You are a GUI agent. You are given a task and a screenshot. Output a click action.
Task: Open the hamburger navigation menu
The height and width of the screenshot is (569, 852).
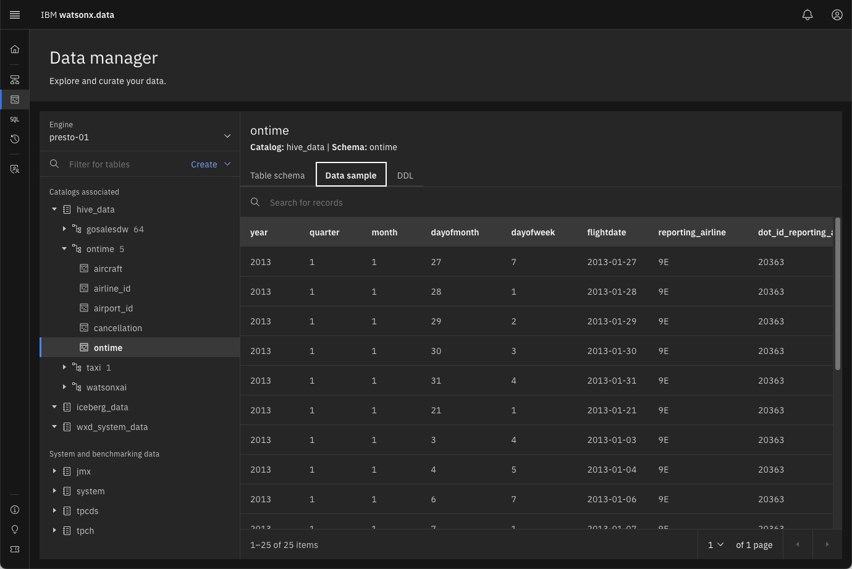coord(15,15)
